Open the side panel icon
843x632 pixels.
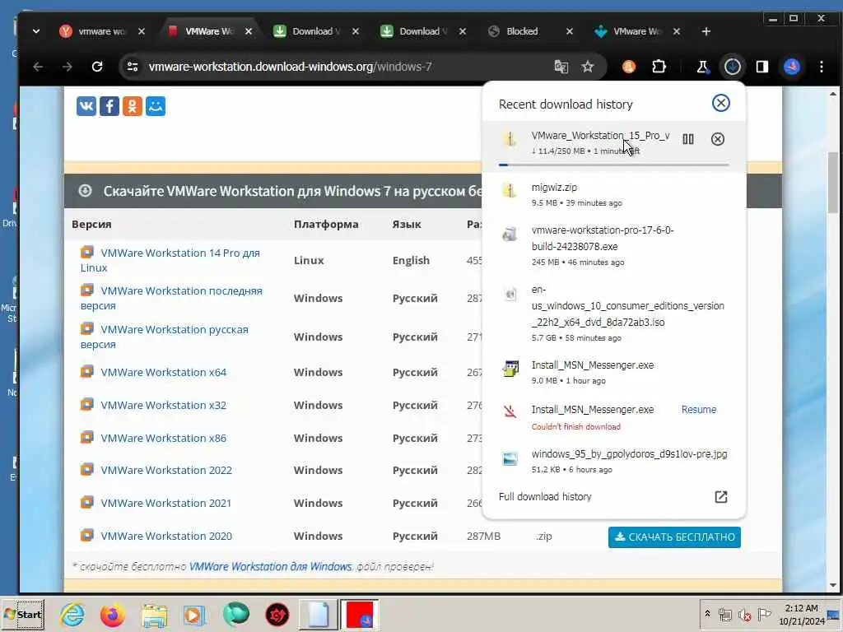tap(761, 67)
